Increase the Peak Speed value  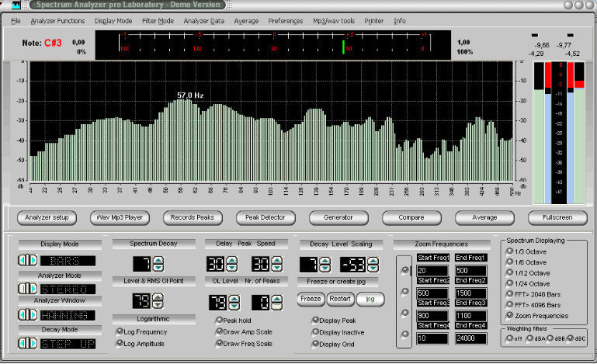(277, 260)
